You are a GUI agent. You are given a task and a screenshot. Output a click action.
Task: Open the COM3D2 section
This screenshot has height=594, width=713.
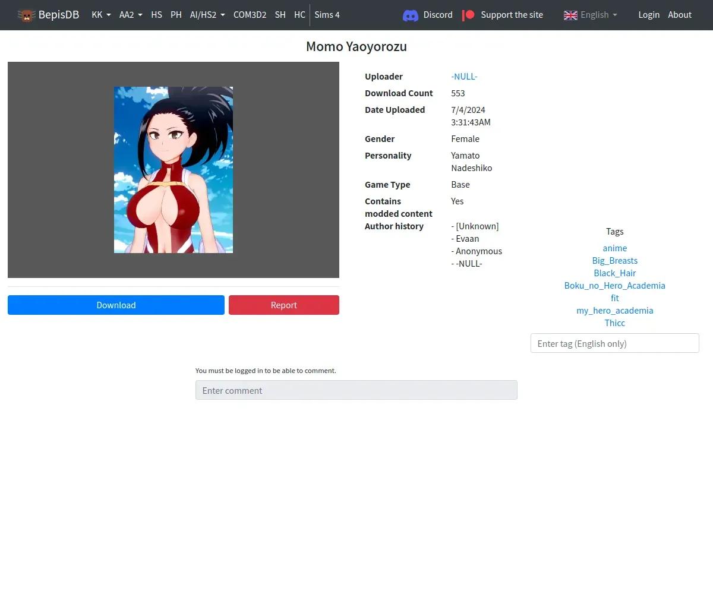coord(250,15)
